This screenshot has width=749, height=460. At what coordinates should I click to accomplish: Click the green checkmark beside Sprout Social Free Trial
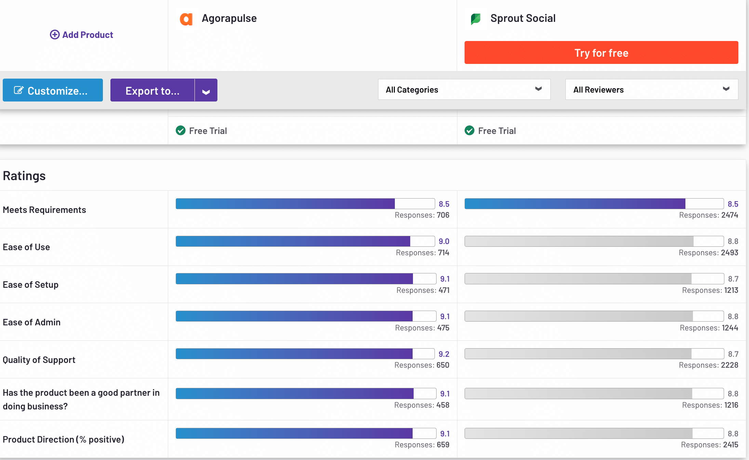click(x=469, y=131)
